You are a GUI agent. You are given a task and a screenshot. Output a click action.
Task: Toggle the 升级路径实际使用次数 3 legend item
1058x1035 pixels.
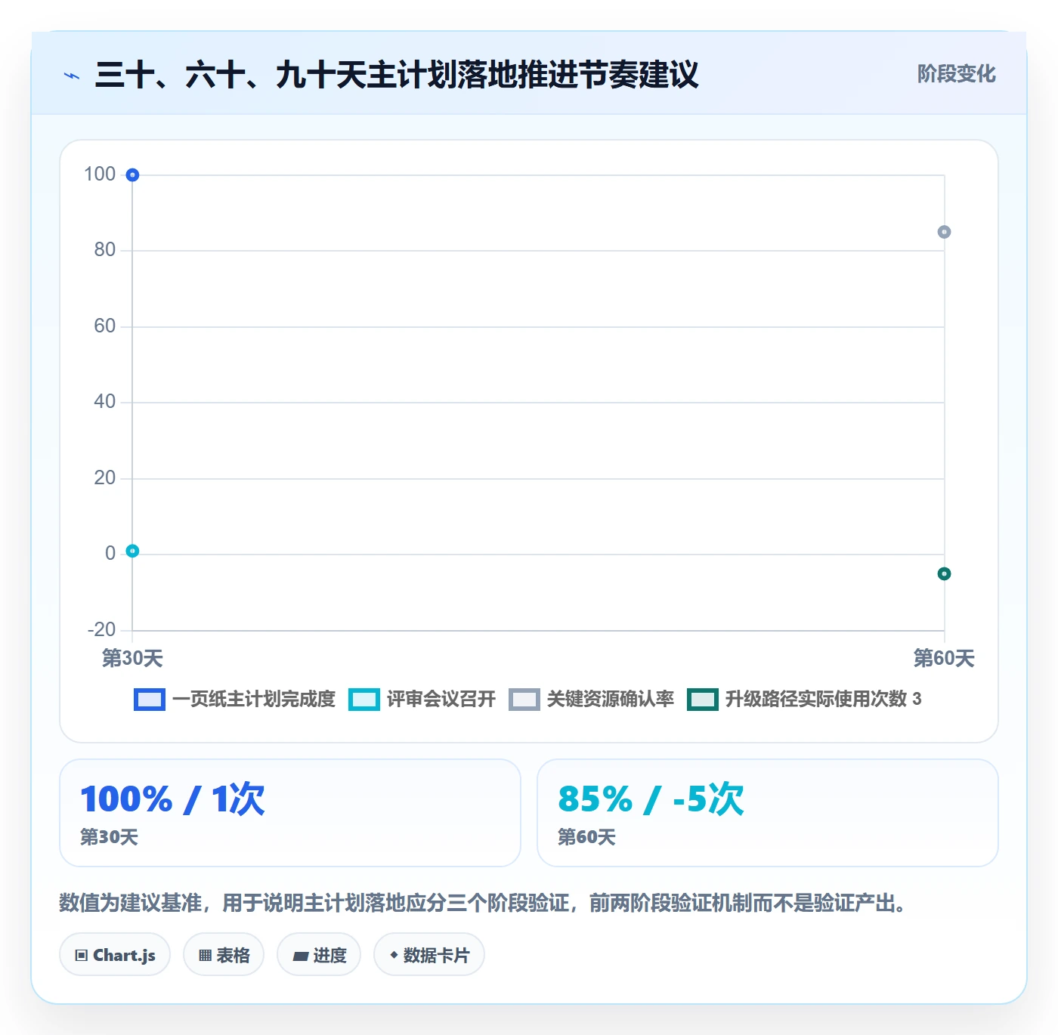click(804, 700)
